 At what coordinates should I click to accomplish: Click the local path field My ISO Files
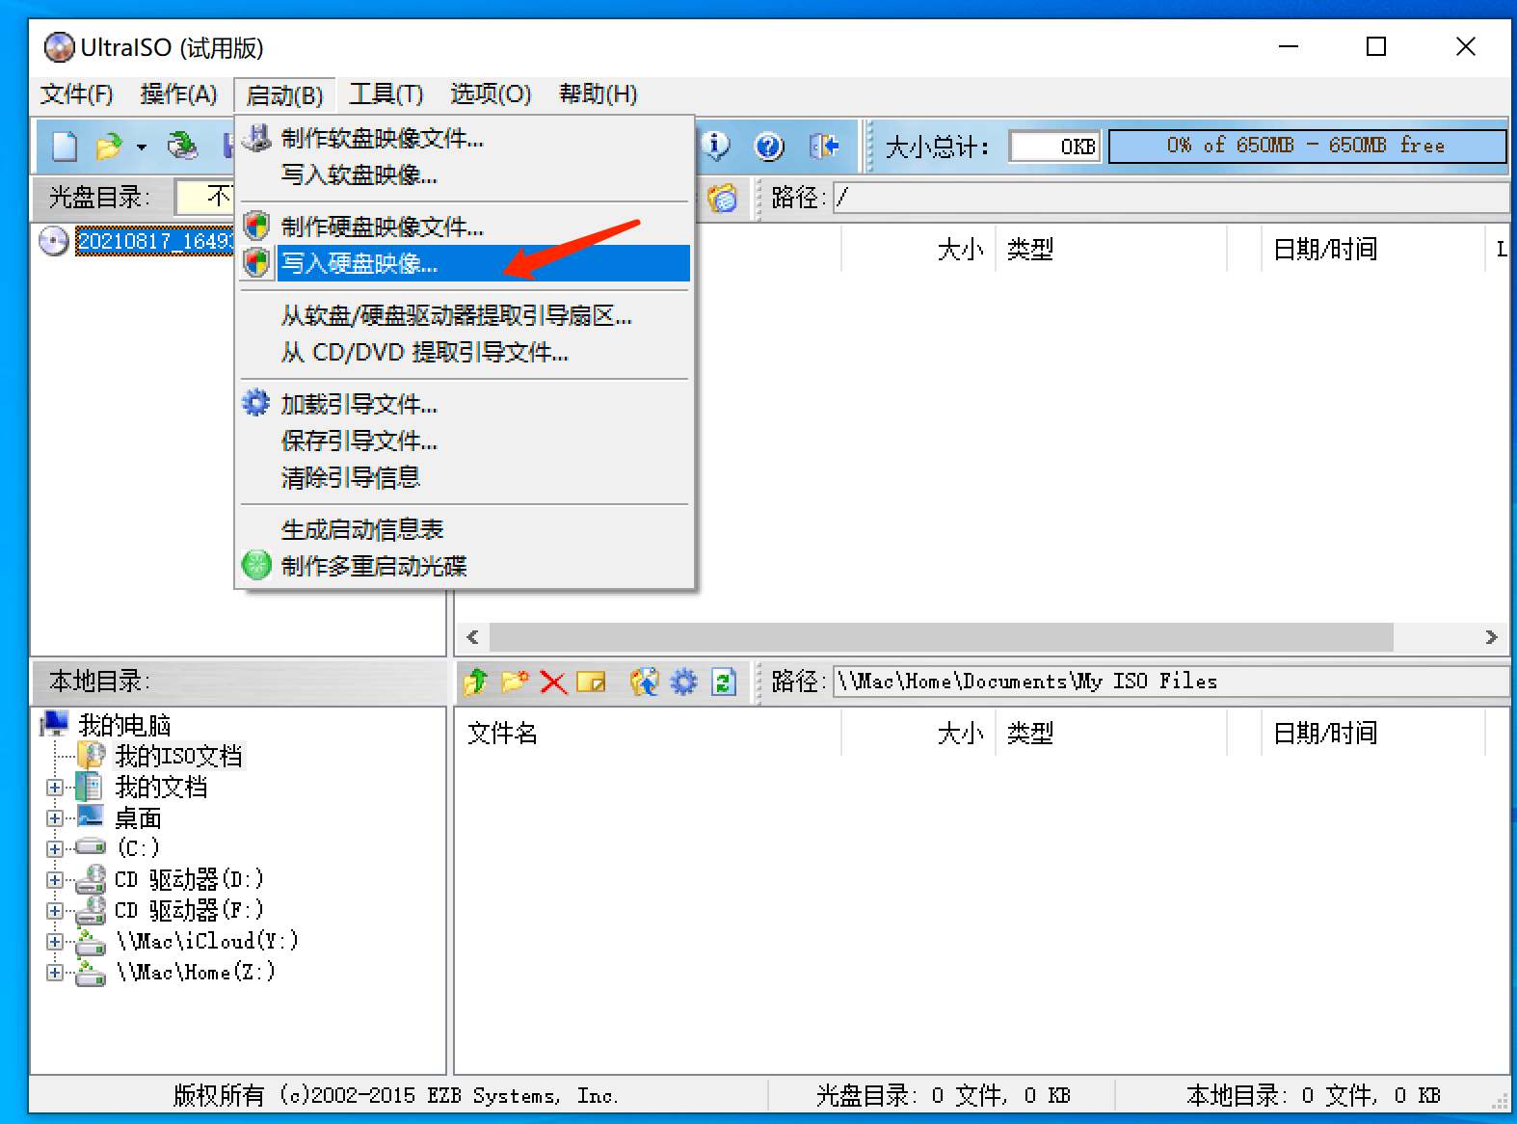point(1171,682)
